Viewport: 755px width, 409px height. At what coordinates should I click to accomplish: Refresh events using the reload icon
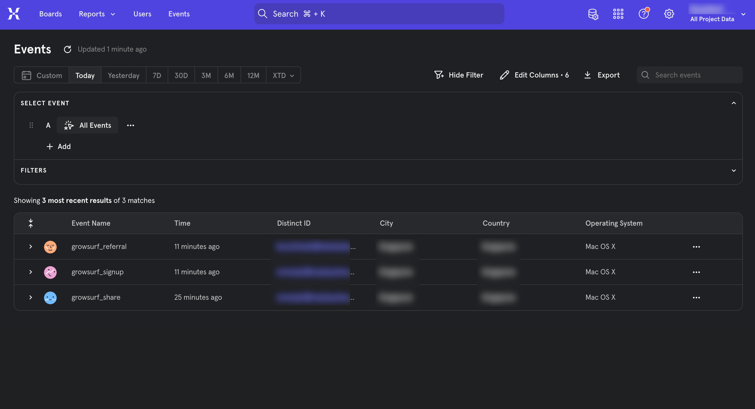coord(67,49)
